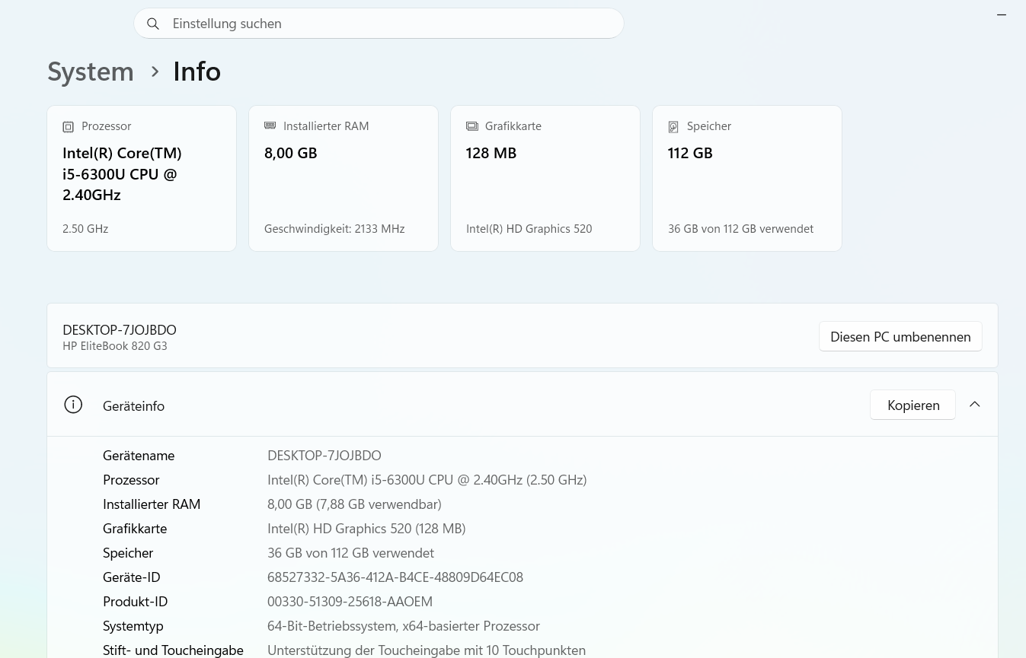
Task: Click the Grafikkarte icon
Action: click(471, 126)
